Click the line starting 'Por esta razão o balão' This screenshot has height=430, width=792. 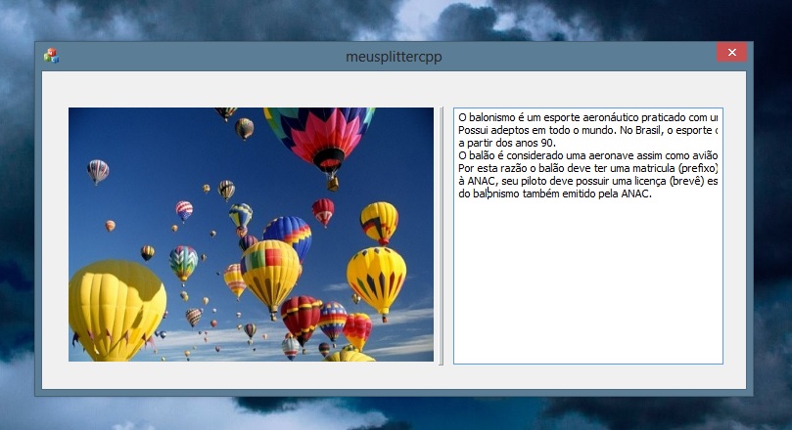548,168
